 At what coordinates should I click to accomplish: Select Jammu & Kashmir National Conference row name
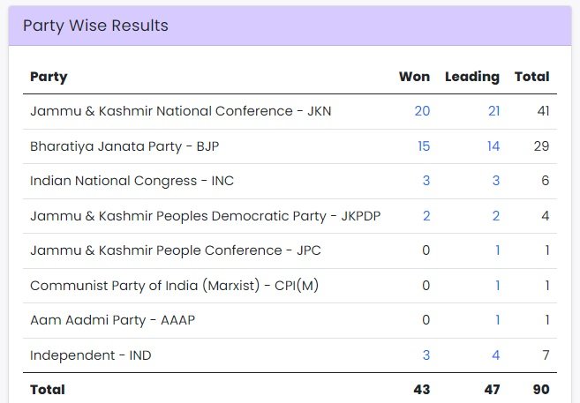pyautogui.click(x=180, y=111)
